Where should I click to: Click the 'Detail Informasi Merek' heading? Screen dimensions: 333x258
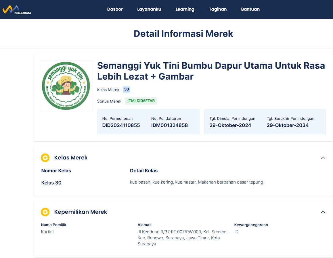click(183, 34)
